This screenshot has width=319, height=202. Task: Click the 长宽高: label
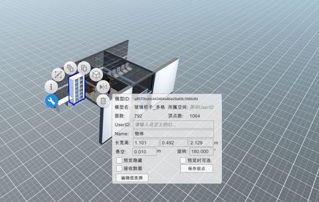point(122,143)
